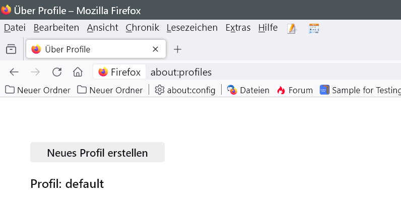Open the Lesezeichen menu
The image size is (401, 202).
(x=192, y=28)
